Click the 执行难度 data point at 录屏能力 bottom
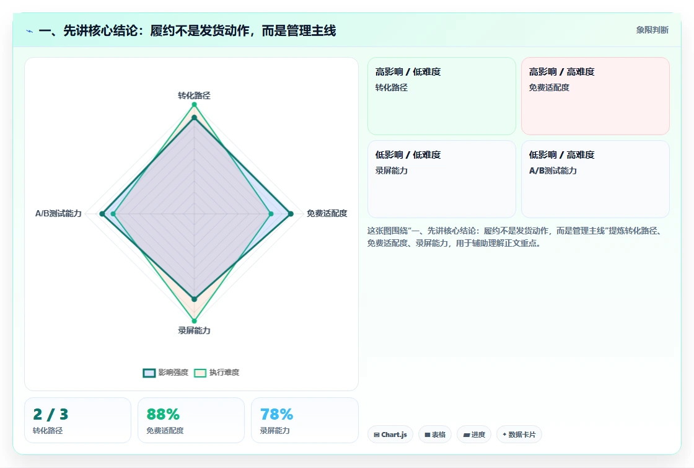This screenshot has width=694, height=468. [x=194, y=321]
